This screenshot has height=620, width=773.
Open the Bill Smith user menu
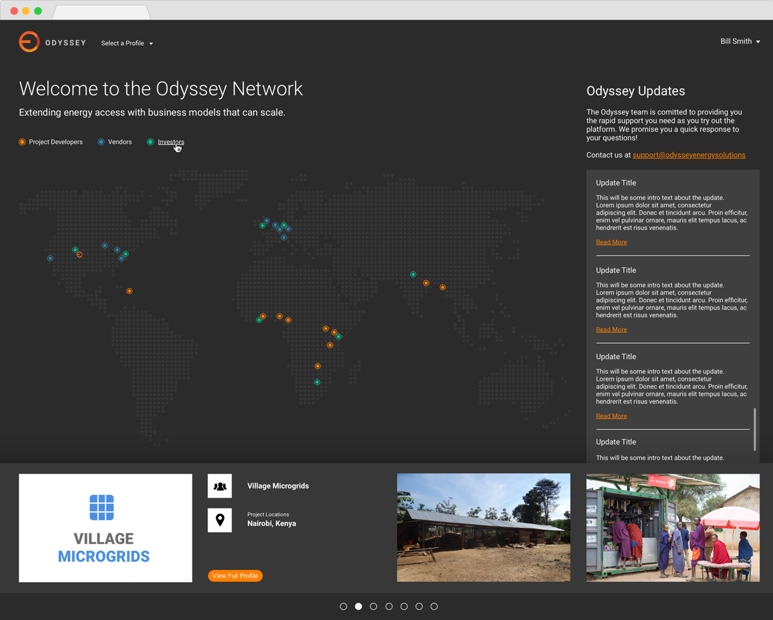tap(740, 41)
